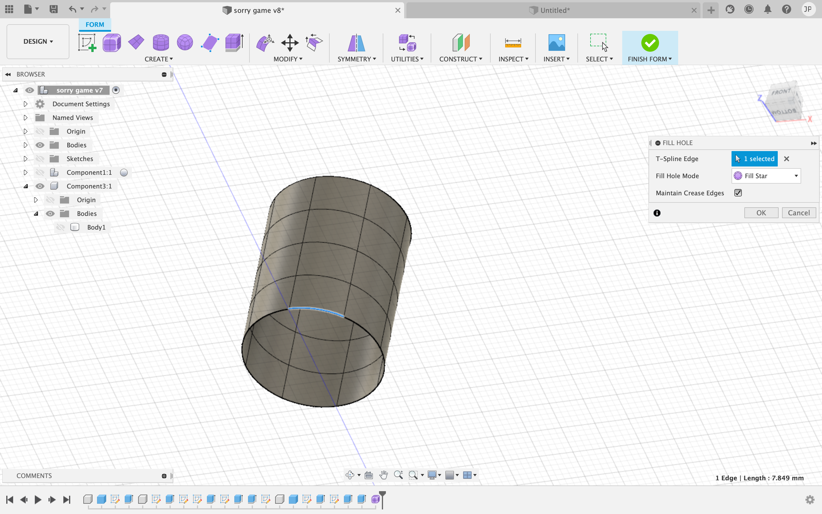Change Fill Hole Mode dropdown

click(x=766, y=175)
